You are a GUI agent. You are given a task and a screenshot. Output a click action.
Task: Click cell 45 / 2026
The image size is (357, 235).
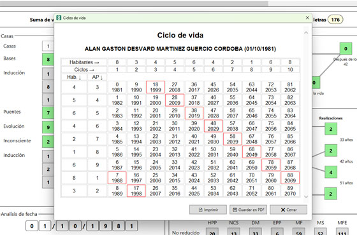pyautogui.click(x=214, y=87)
